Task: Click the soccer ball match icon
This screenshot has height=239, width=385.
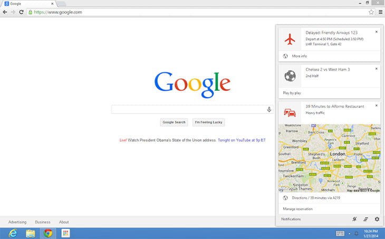Action: pyautogui.click(x=290, y=76)
